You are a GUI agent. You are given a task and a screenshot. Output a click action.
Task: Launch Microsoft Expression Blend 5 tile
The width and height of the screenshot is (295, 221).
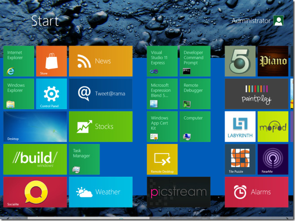(162, 93)
